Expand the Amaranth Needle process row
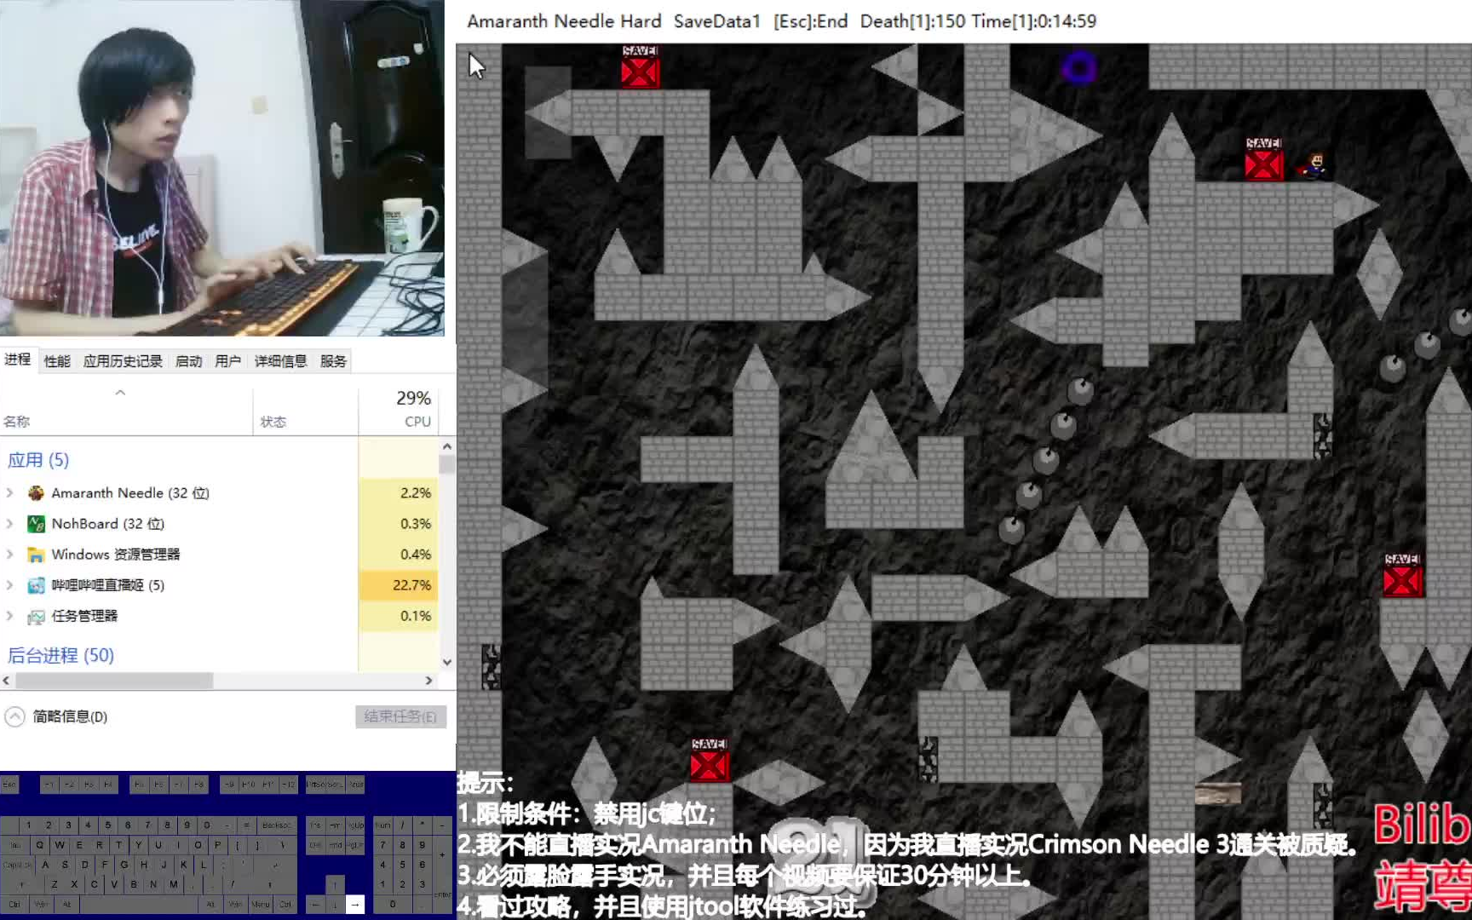This screenshot has width=1472, height=920. pyautogui.click(x=10, y=493)
